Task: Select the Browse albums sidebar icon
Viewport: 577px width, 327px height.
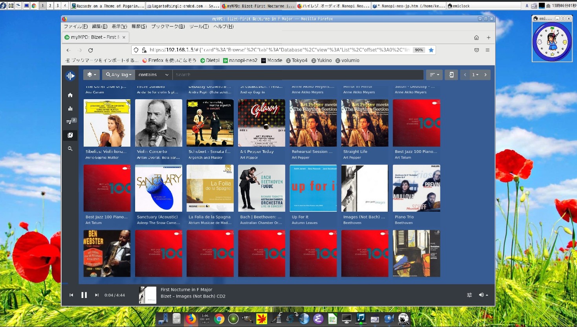Action: [x=70, y=135]
